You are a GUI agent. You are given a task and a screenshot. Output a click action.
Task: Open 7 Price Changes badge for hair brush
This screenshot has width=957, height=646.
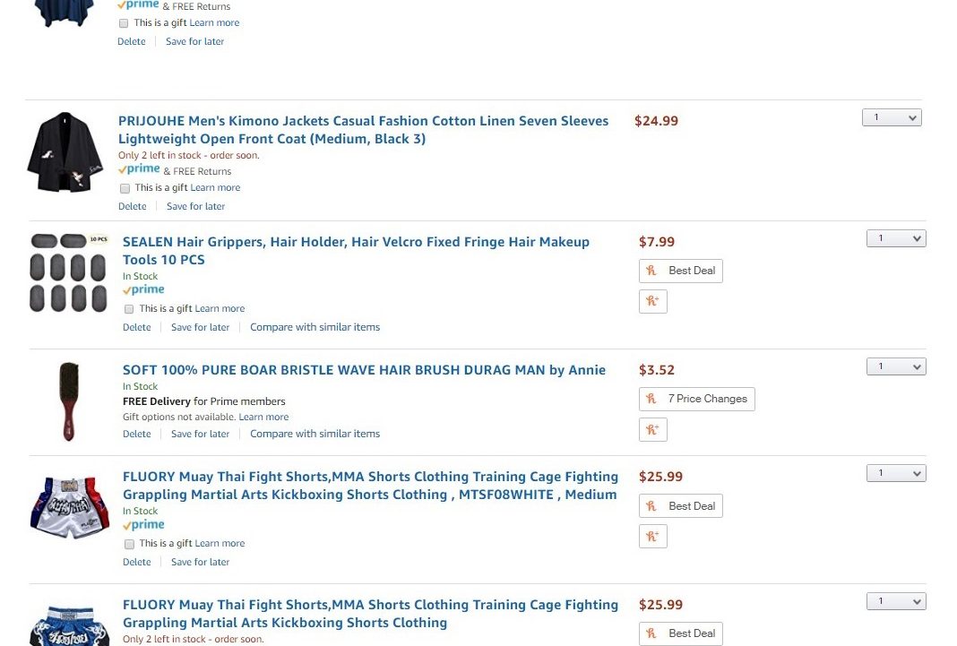(697, 399)
